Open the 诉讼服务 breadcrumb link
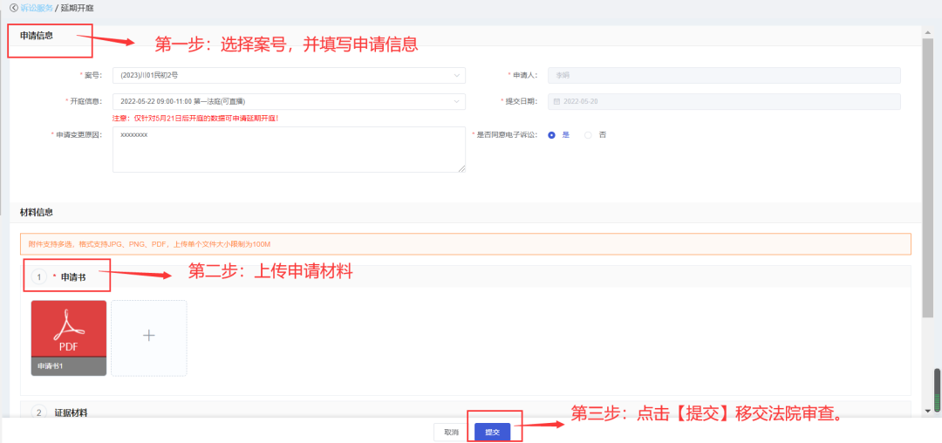 37,8
